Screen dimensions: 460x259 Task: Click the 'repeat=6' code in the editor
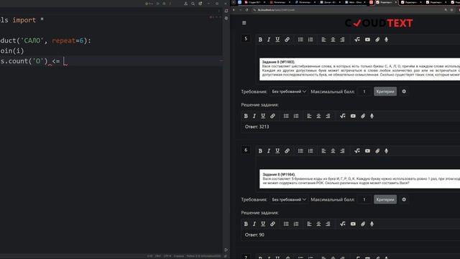coord(68,40)
